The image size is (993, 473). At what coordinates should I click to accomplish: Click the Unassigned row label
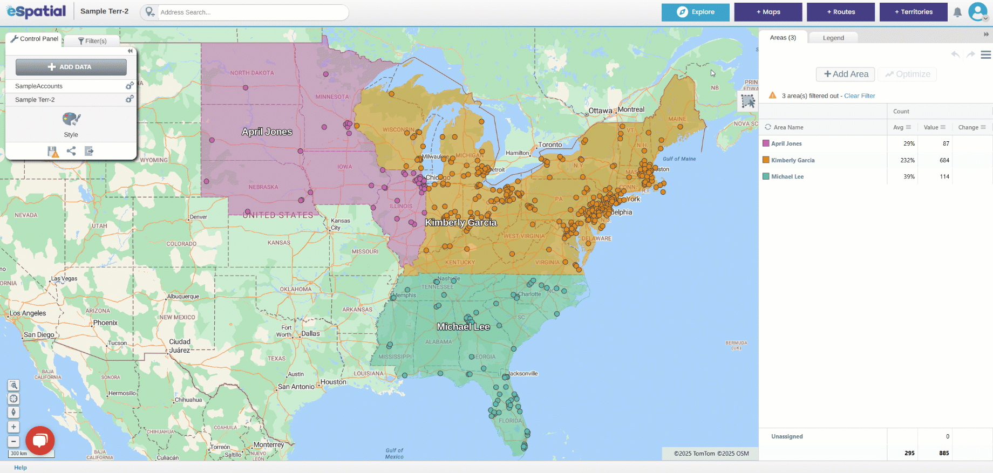[787, 436]
